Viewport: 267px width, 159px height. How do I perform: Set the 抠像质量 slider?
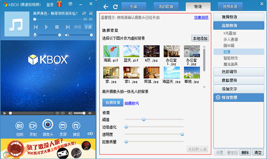tap(154, 142)
